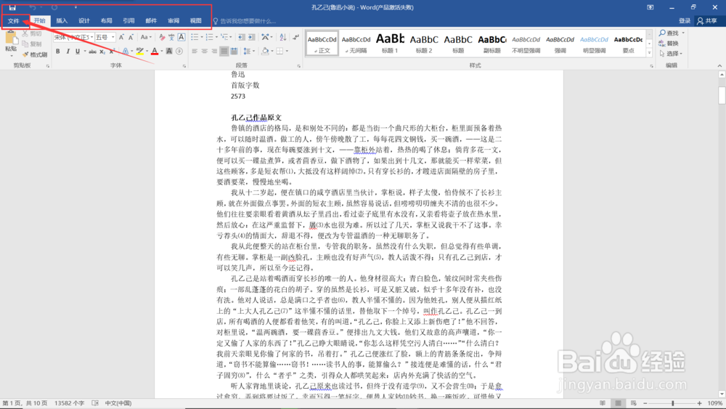Justify paragraph text on both sides
726x409 pixels.
coord(224,51)
